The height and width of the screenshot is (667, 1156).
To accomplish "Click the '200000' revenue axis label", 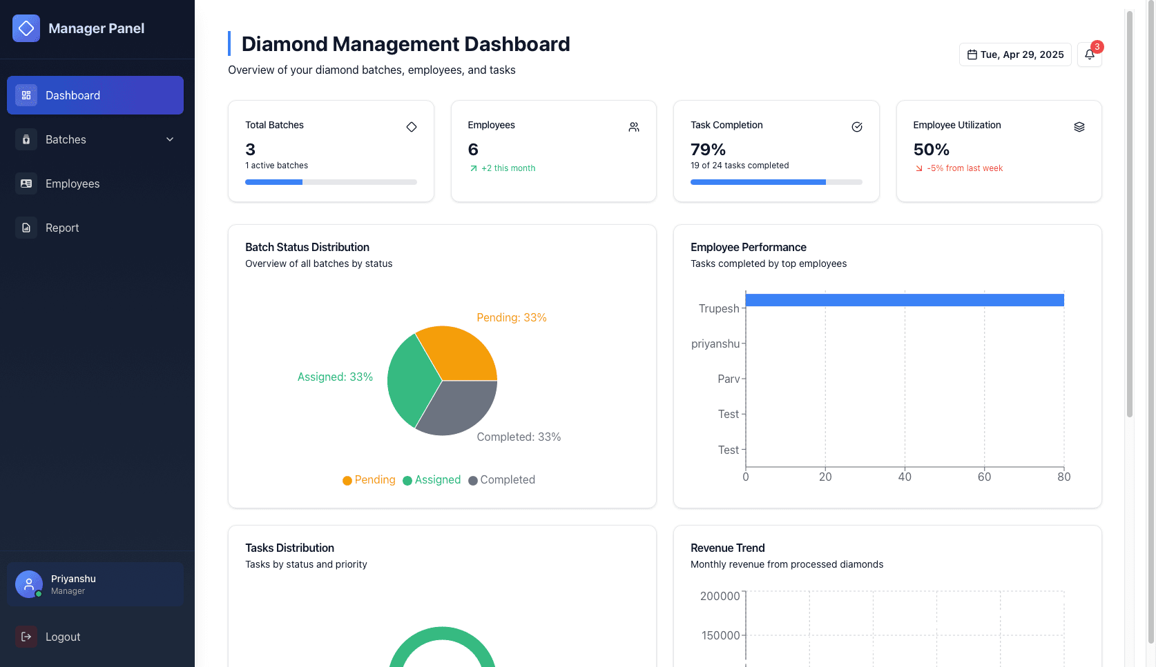I will point(720,596).
